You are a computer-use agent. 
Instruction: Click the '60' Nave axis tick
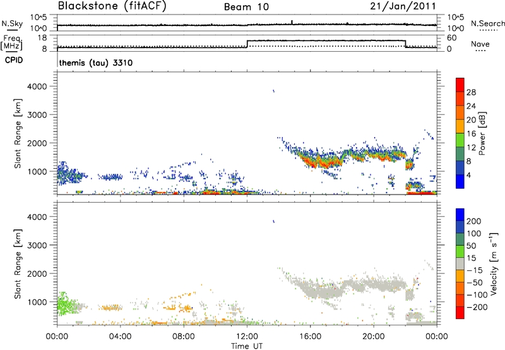coord(451,38)
